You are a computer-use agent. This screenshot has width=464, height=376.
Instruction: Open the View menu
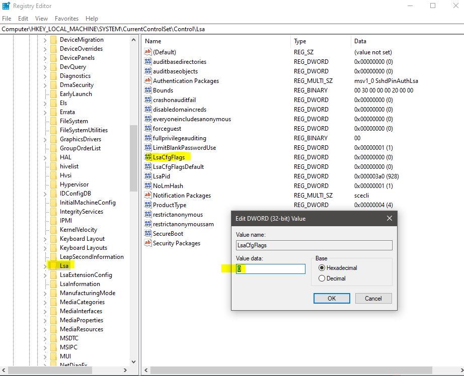(41, 18)
